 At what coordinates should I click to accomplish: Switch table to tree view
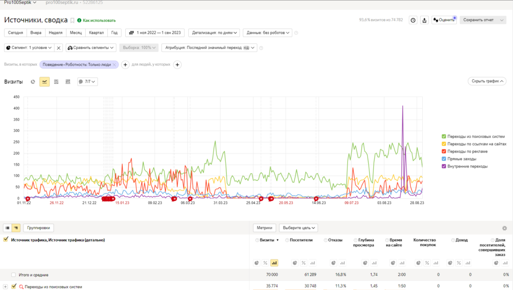coord(16,228)
